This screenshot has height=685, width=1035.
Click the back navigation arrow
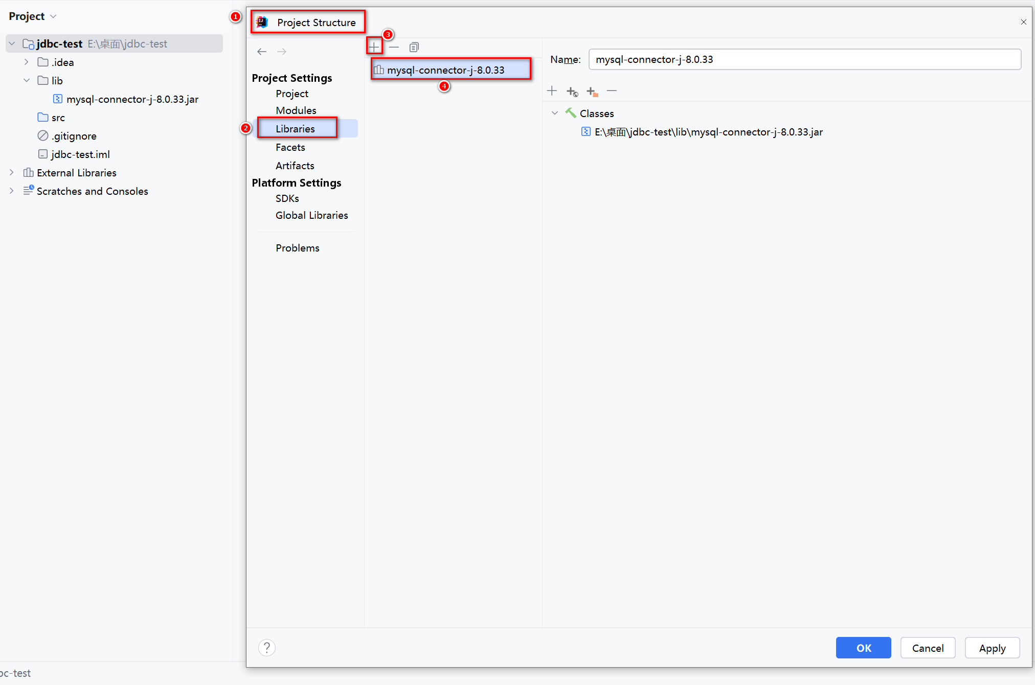click(262, 52)
